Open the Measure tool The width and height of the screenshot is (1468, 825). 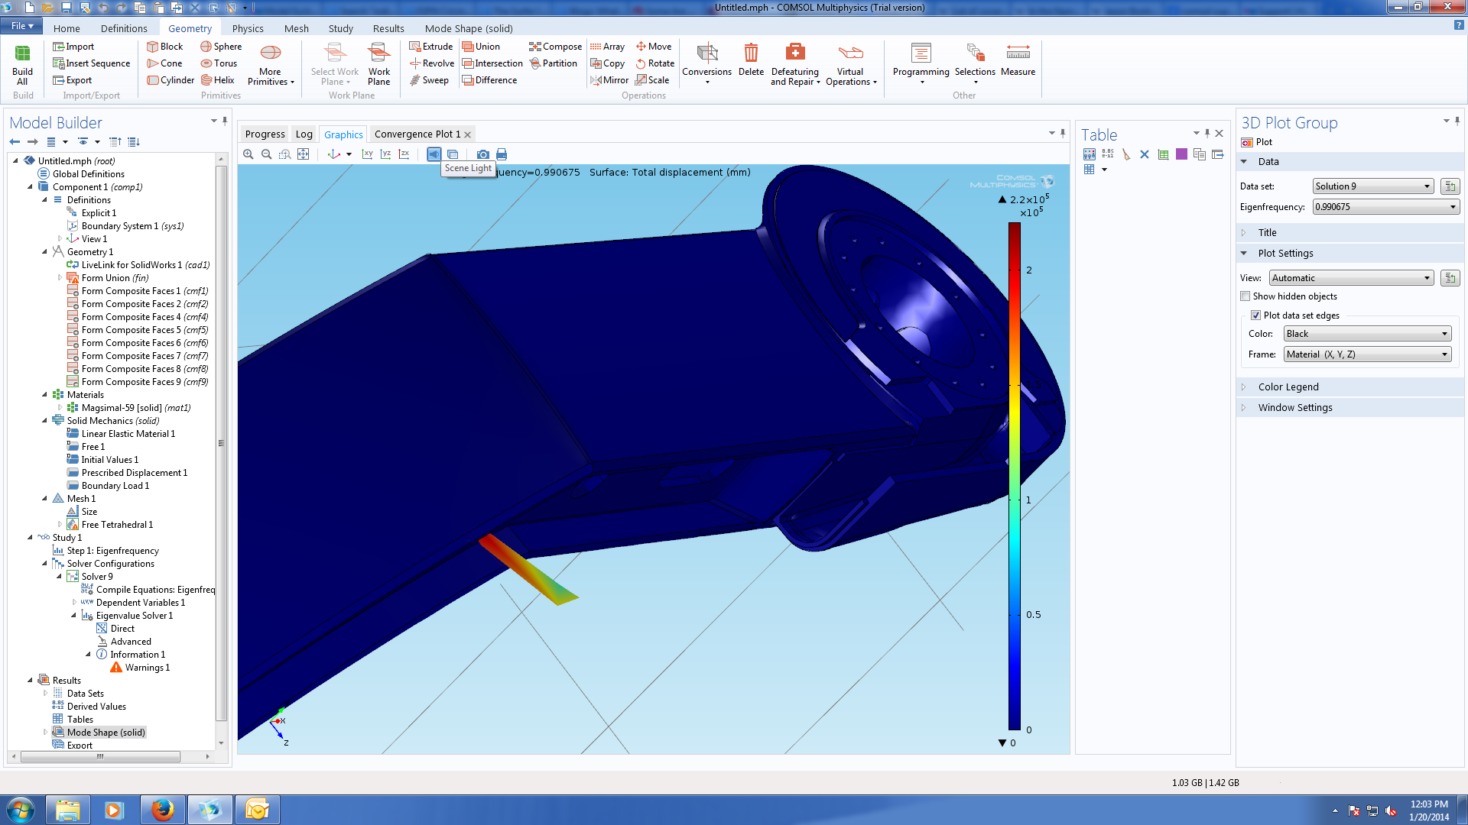1018,60
